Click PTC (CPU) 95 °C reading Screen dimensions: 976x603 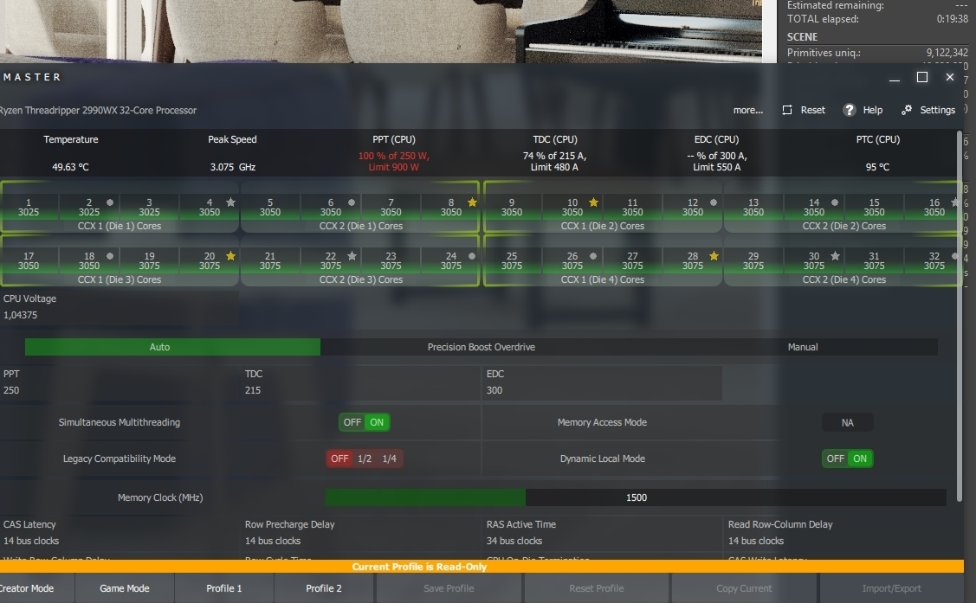[x=877, y=167]
